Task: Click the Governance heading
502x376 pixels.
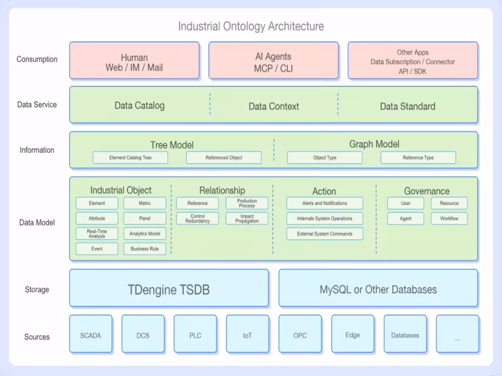Action: (x=427, y=191)
